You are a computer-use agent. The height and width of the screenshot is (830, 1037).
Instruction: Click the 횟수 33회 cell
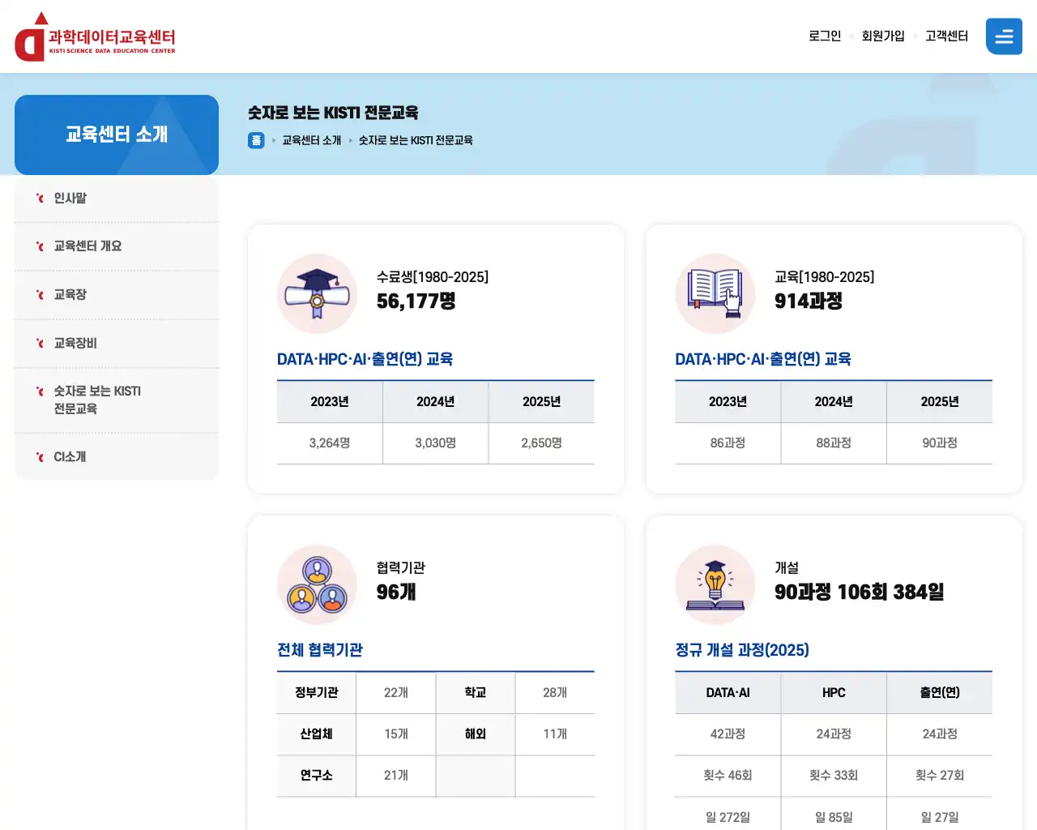tap(834, 776)
